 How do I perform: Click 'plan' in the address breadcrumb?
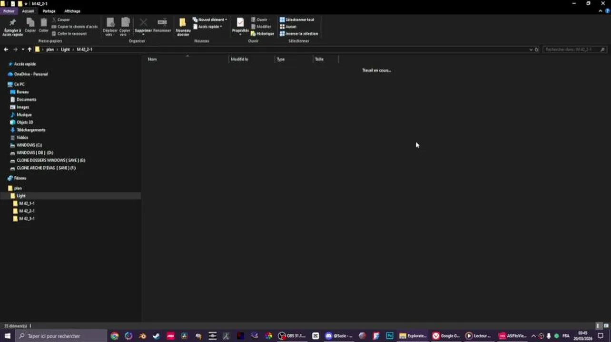49,49
